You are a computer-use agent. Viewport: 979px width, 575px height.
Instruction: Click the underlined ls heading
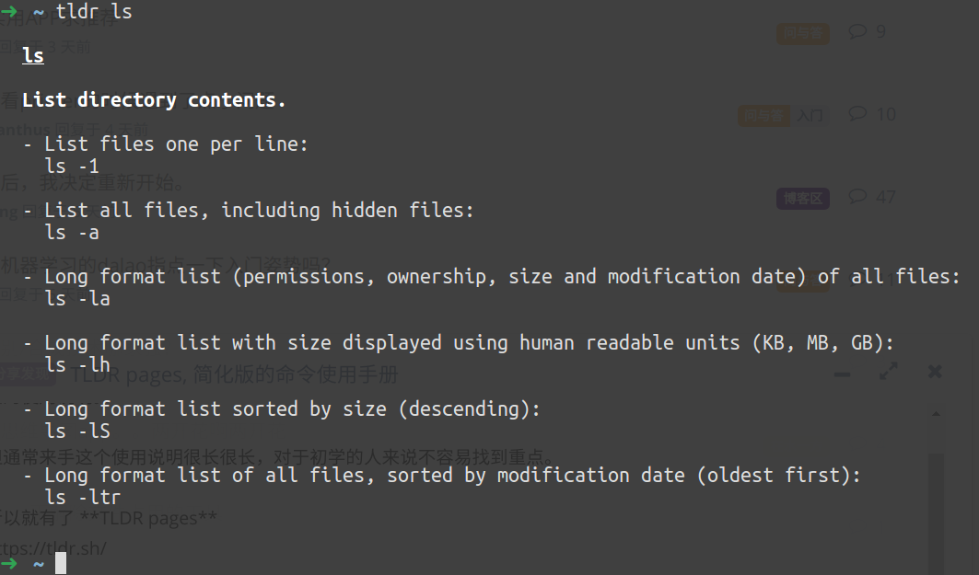(33, 55)
